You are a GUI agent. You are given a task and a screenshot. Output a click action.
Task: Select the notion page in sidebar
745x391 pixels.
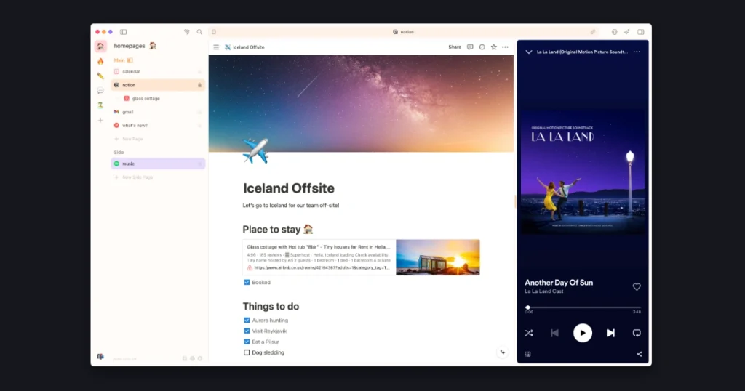pyautogui.click(x=158, y=86)
